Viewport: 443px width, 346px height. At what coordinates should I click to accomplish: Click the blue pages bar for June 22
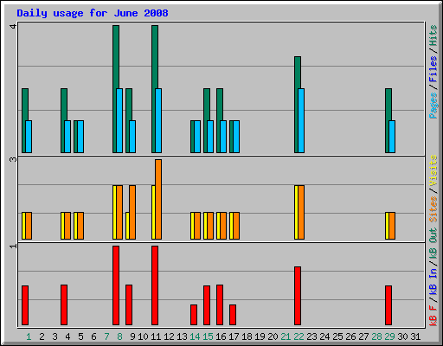click(301, 120)
